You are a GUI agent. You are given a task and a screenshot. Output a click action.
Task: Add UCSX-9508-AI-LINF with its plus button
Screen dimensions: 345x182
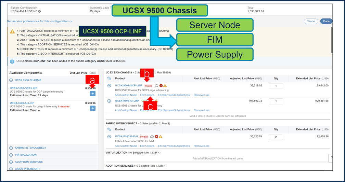[x=93, y=108]
